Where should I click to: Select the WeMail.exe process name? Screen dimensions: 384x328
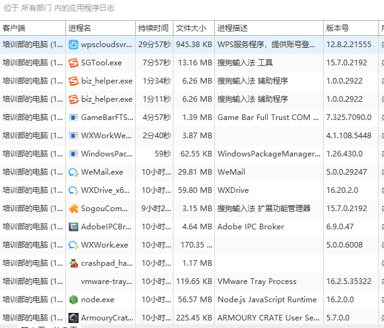pos(102,172)
